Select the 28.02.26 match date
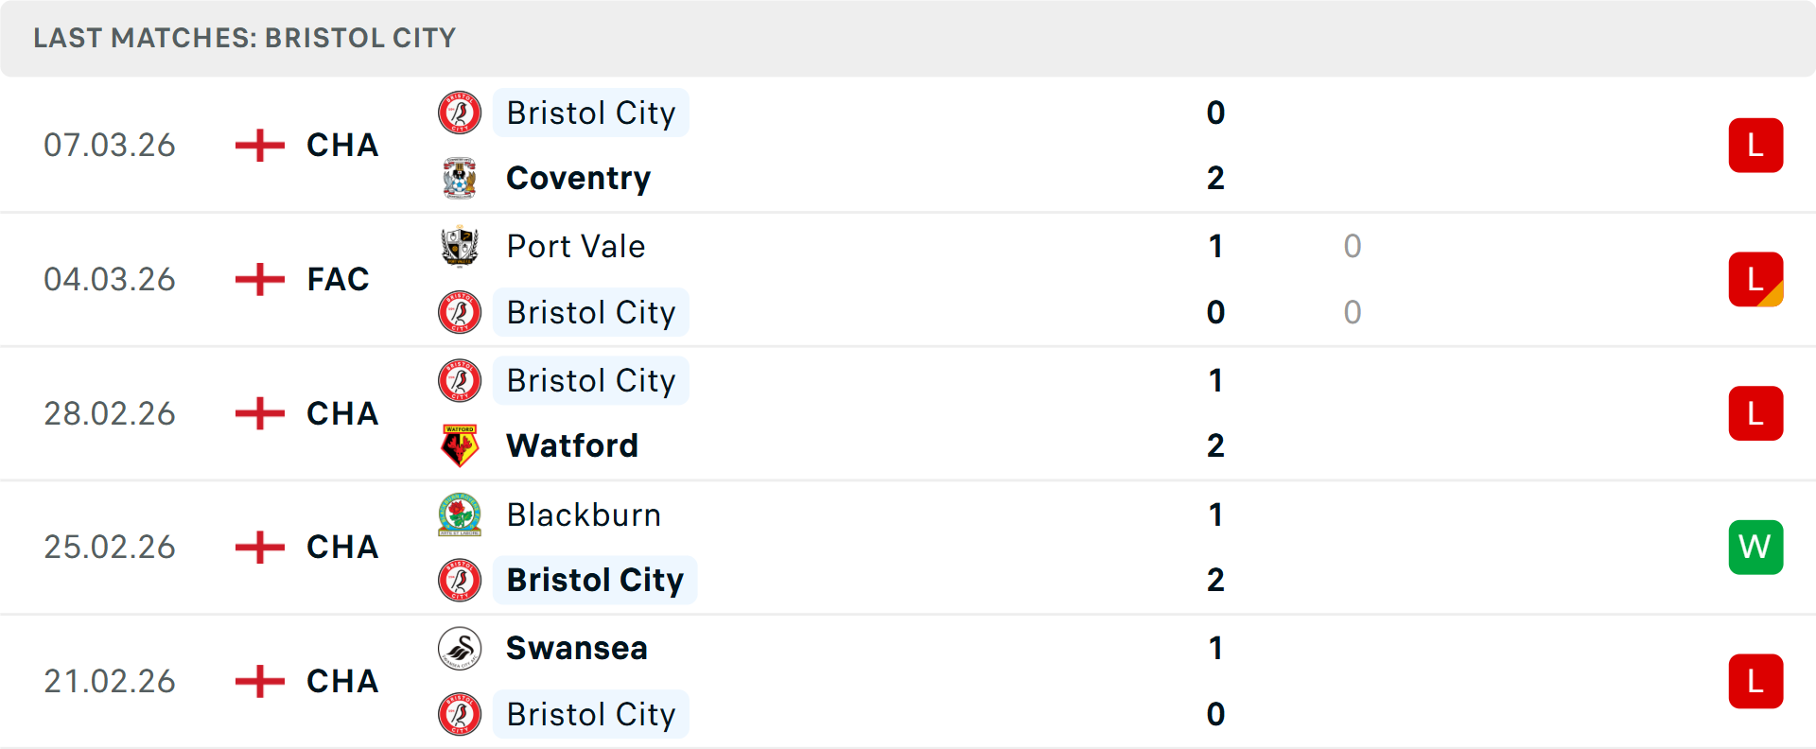 (x=110, y=413)
